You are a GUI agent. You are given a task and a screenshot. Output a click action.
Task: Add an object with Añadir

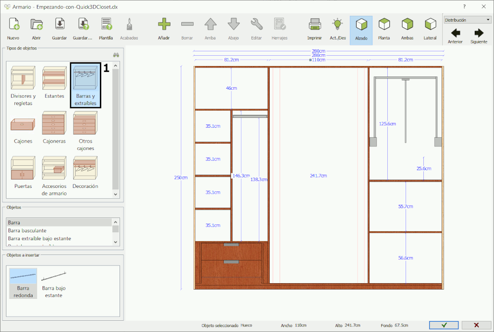click(164, 29)
